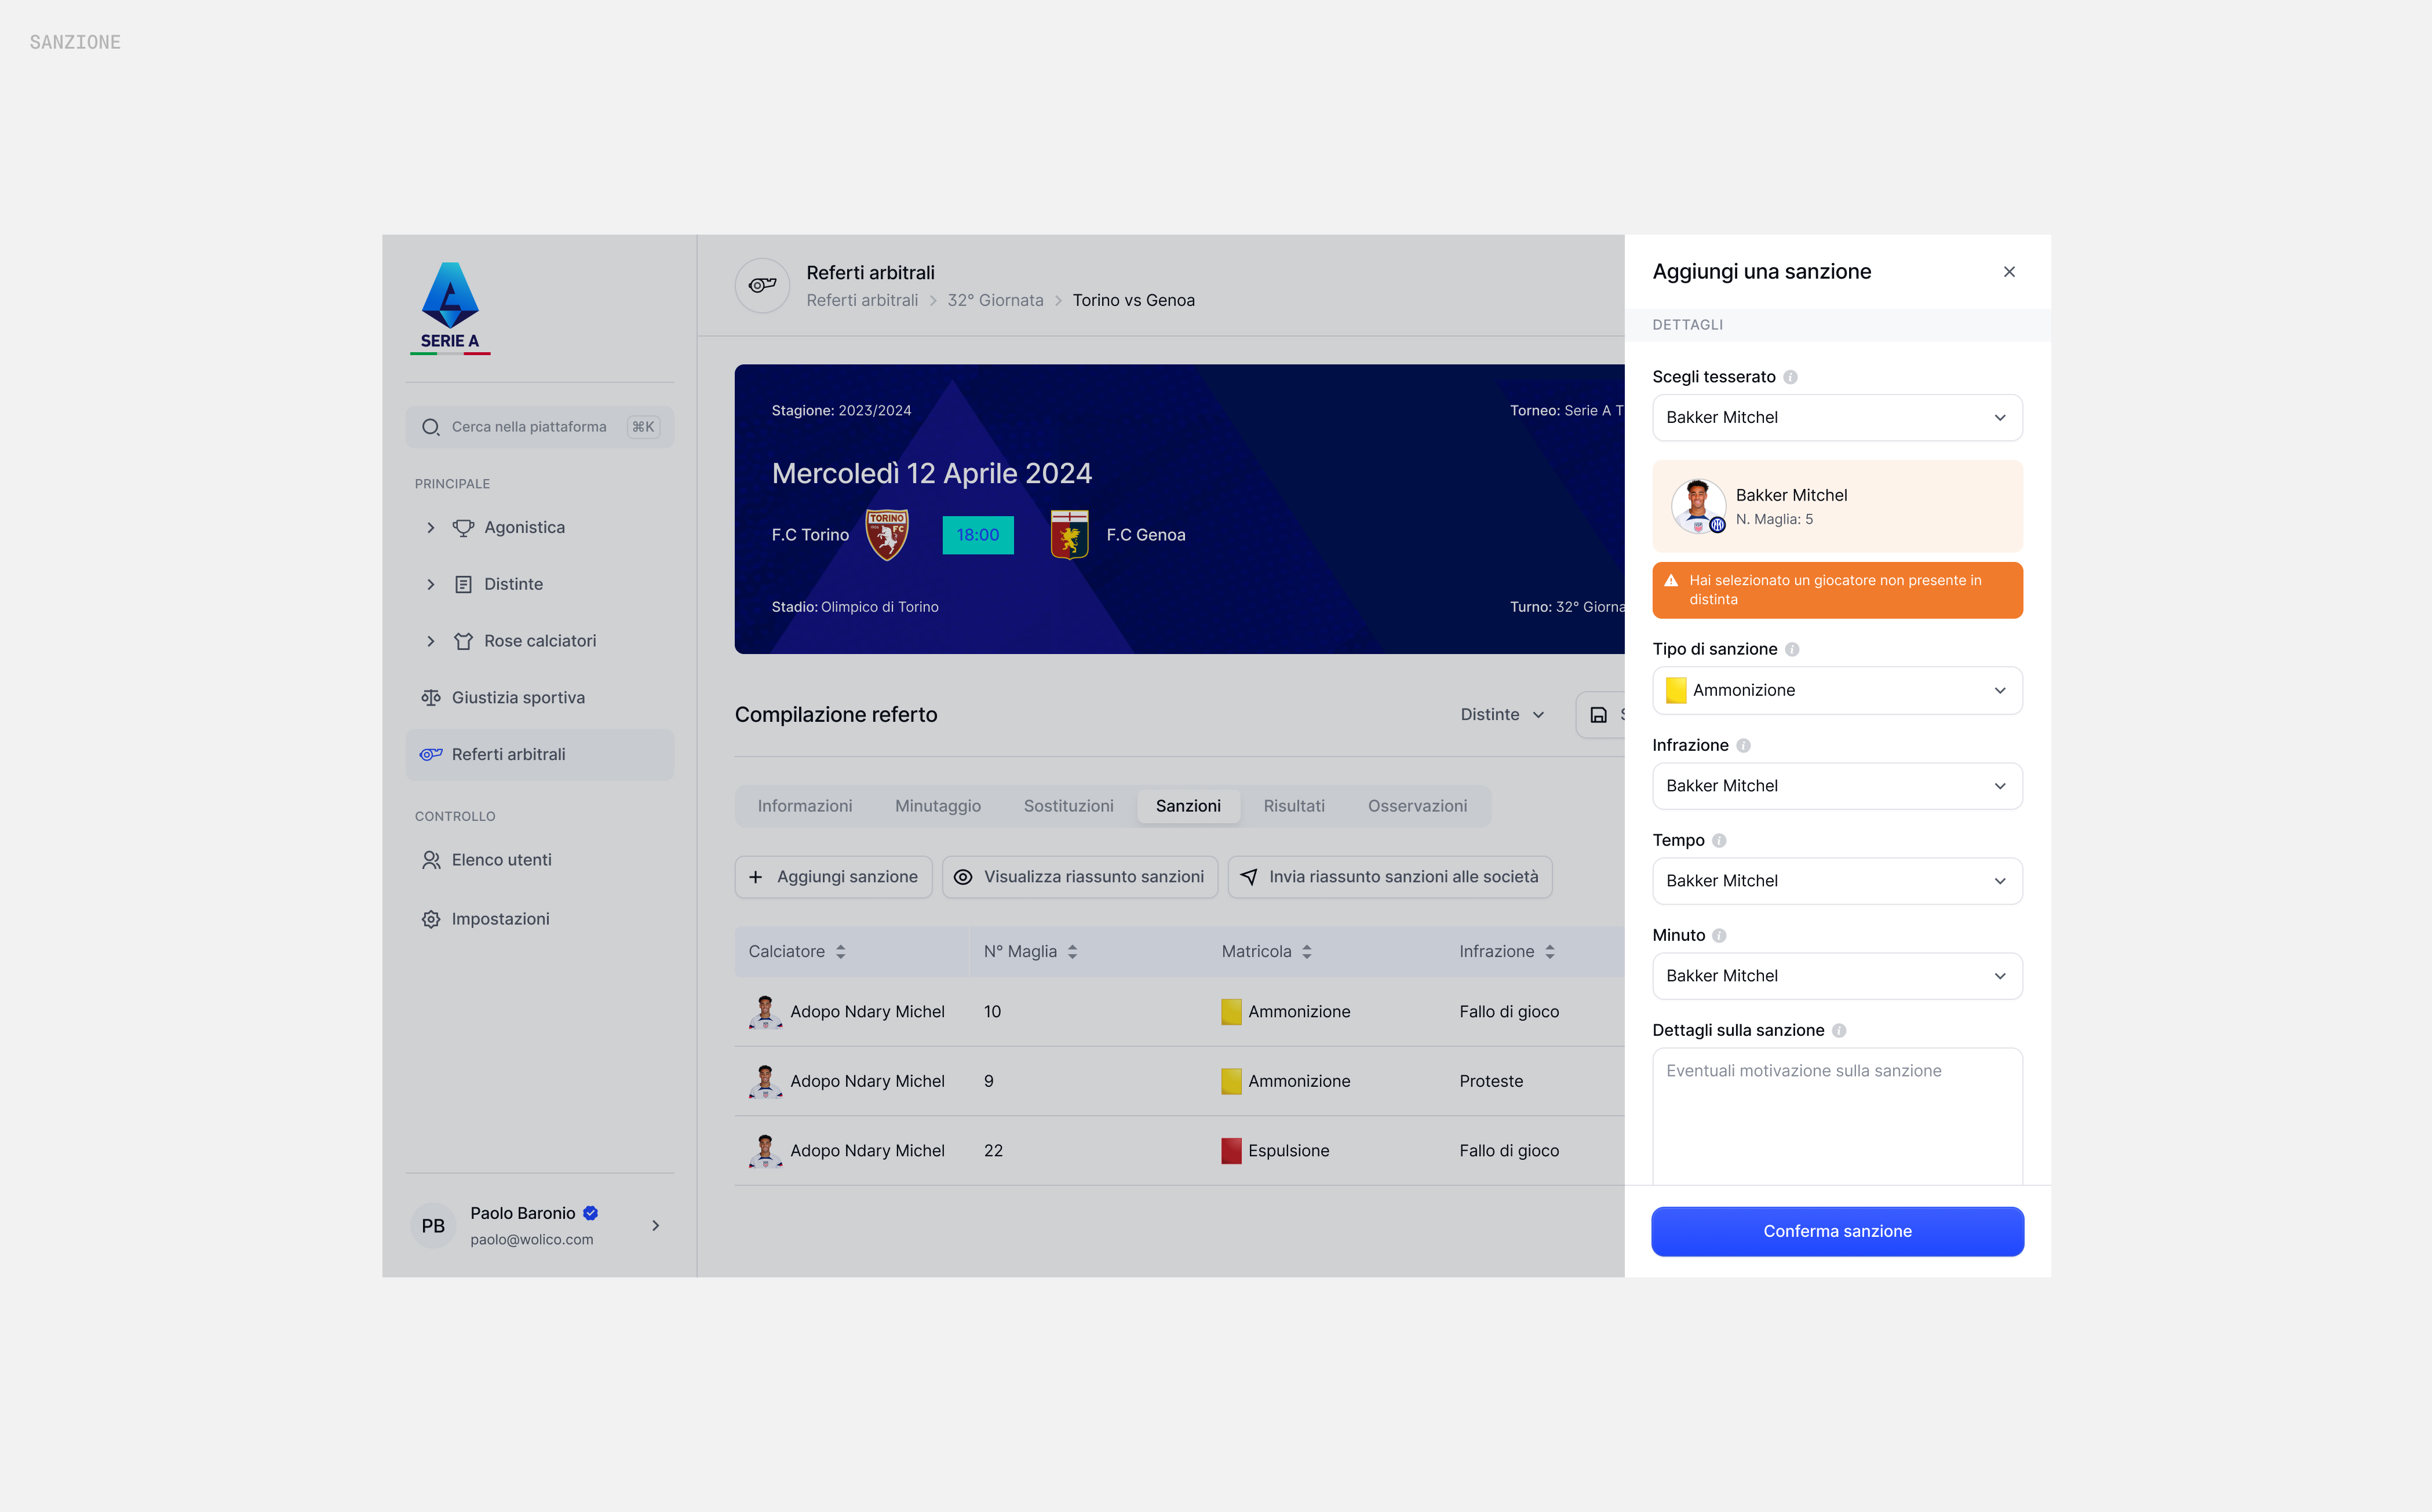The image size is (2432, 1512).
Task: Expand the Rose calciatori chevron
Action: pos(431,641)
